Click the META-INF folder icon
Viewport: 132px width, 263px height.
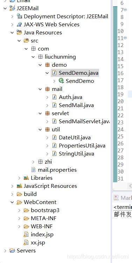pyautogui.click(x=26, y=218)
